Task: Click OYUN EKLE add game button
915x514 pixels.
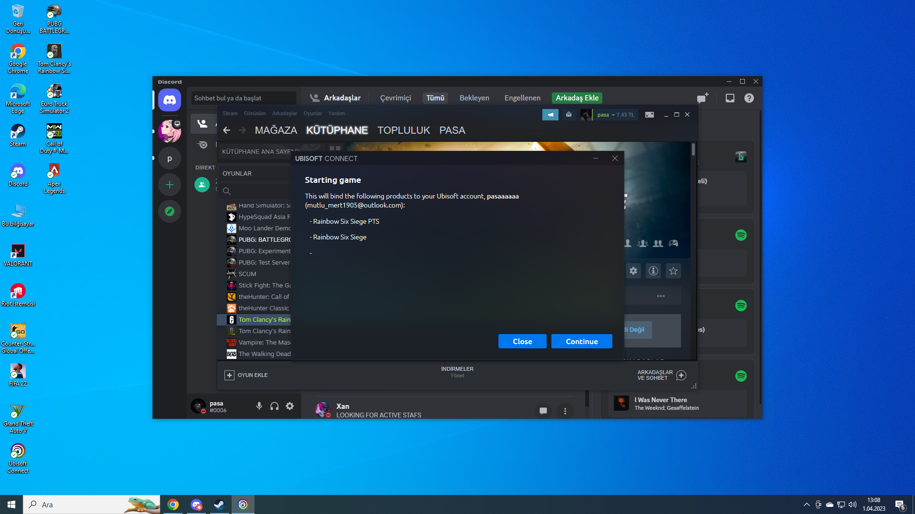Action: (x=246, y=375)
